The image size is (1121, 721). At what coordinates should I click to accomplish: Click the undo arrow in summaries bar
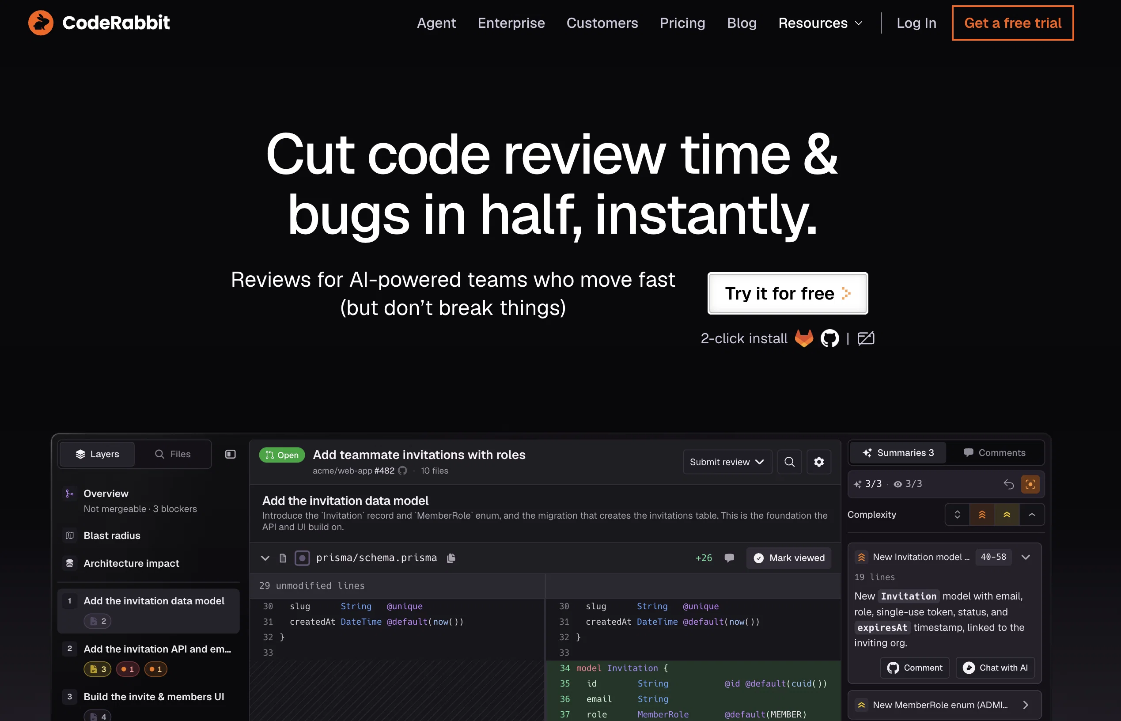[x=1009, y=484]
